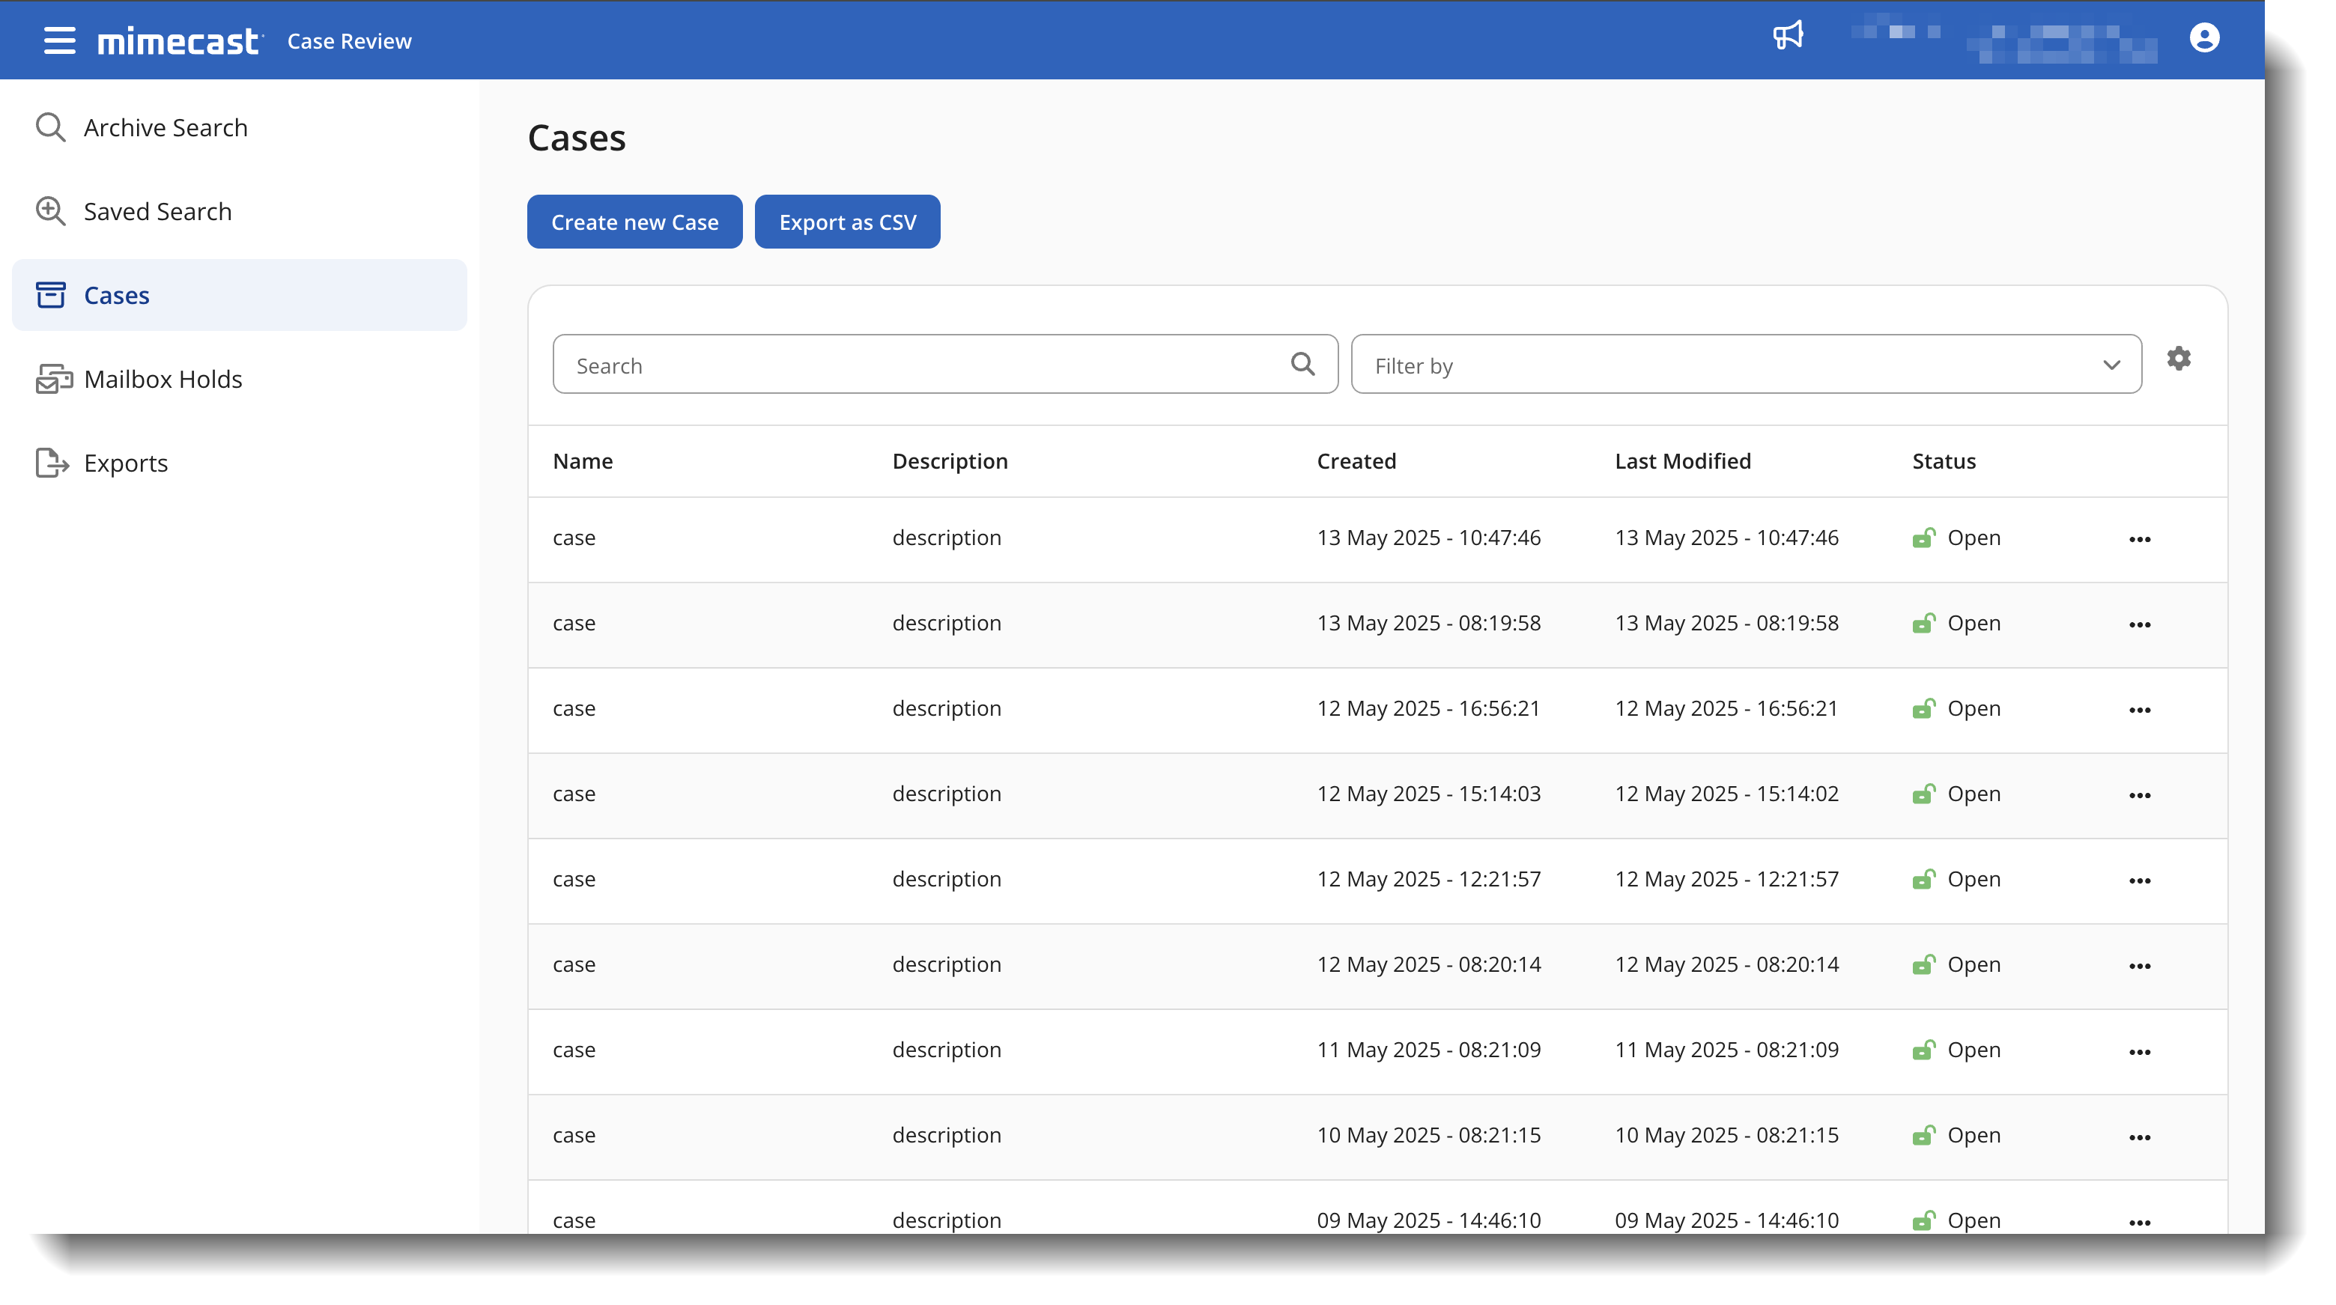
Task: Open three-dot menu for 12 May 16:56:21 case
Action: (2139, 711)
